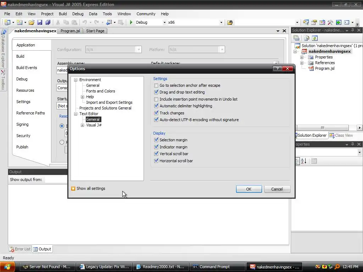Click OK in the Options dialog
This screenshot has height=272, width=363.
[249, 189]
